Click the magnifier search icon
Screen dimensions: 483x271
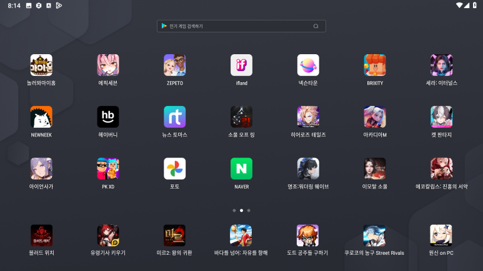(316, 26)
